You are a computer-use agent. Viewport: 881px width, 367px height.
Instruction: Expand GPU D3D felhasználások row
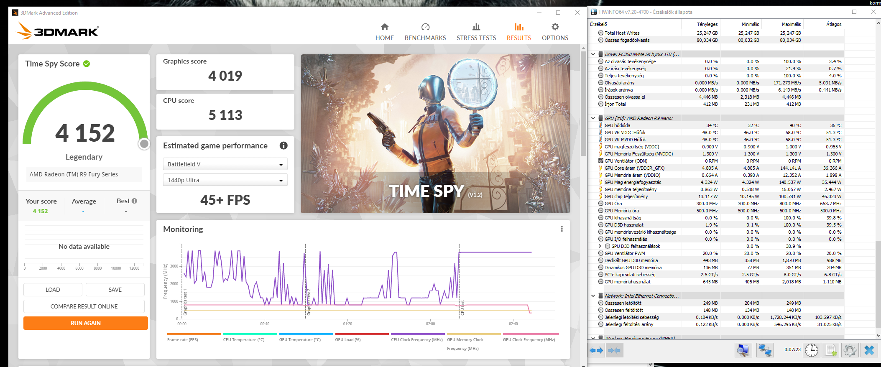600,246
